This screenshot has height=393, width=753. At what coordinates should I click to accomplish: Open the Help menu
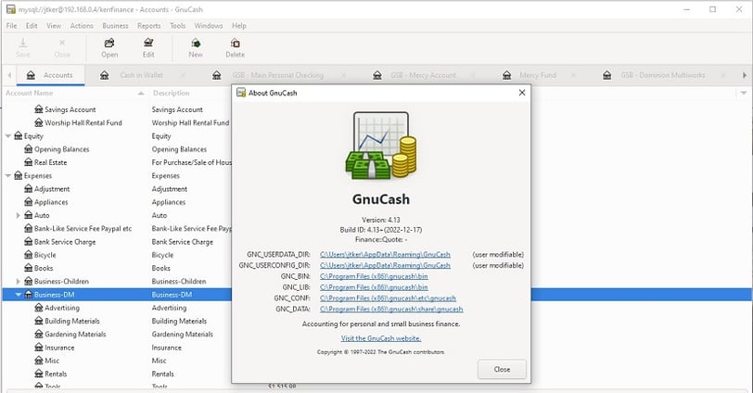(239, 25)
